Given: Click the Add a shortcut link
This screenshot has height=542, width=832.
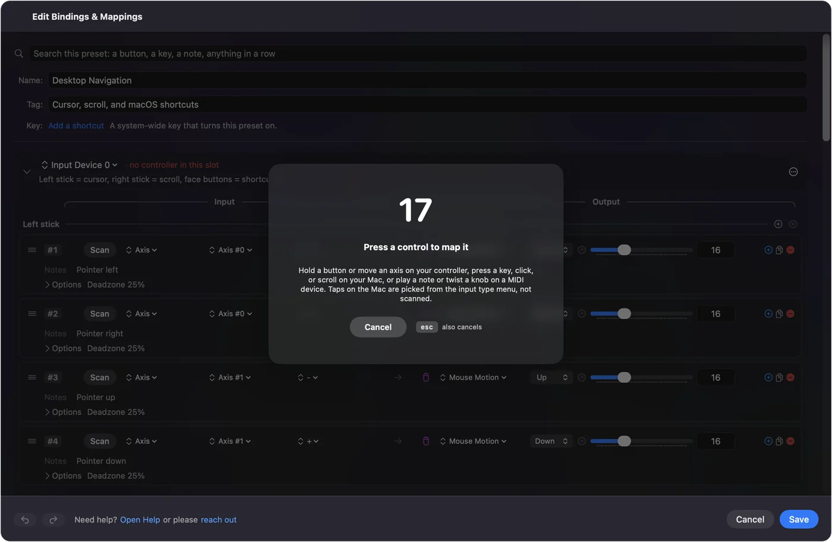Looking at the screenshot, I should [x=76, y=126].
